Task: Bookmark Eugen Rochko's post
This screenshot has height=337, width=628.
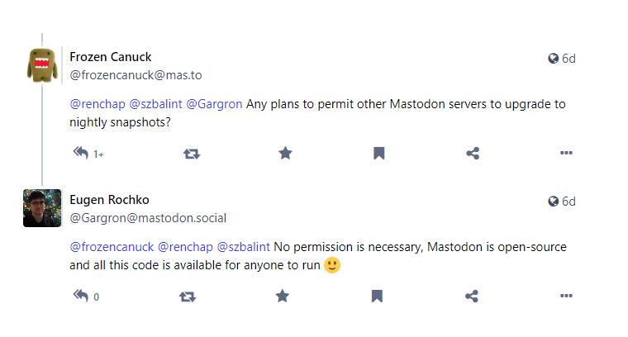Action: pyautogui.click(x=377, y=297)
